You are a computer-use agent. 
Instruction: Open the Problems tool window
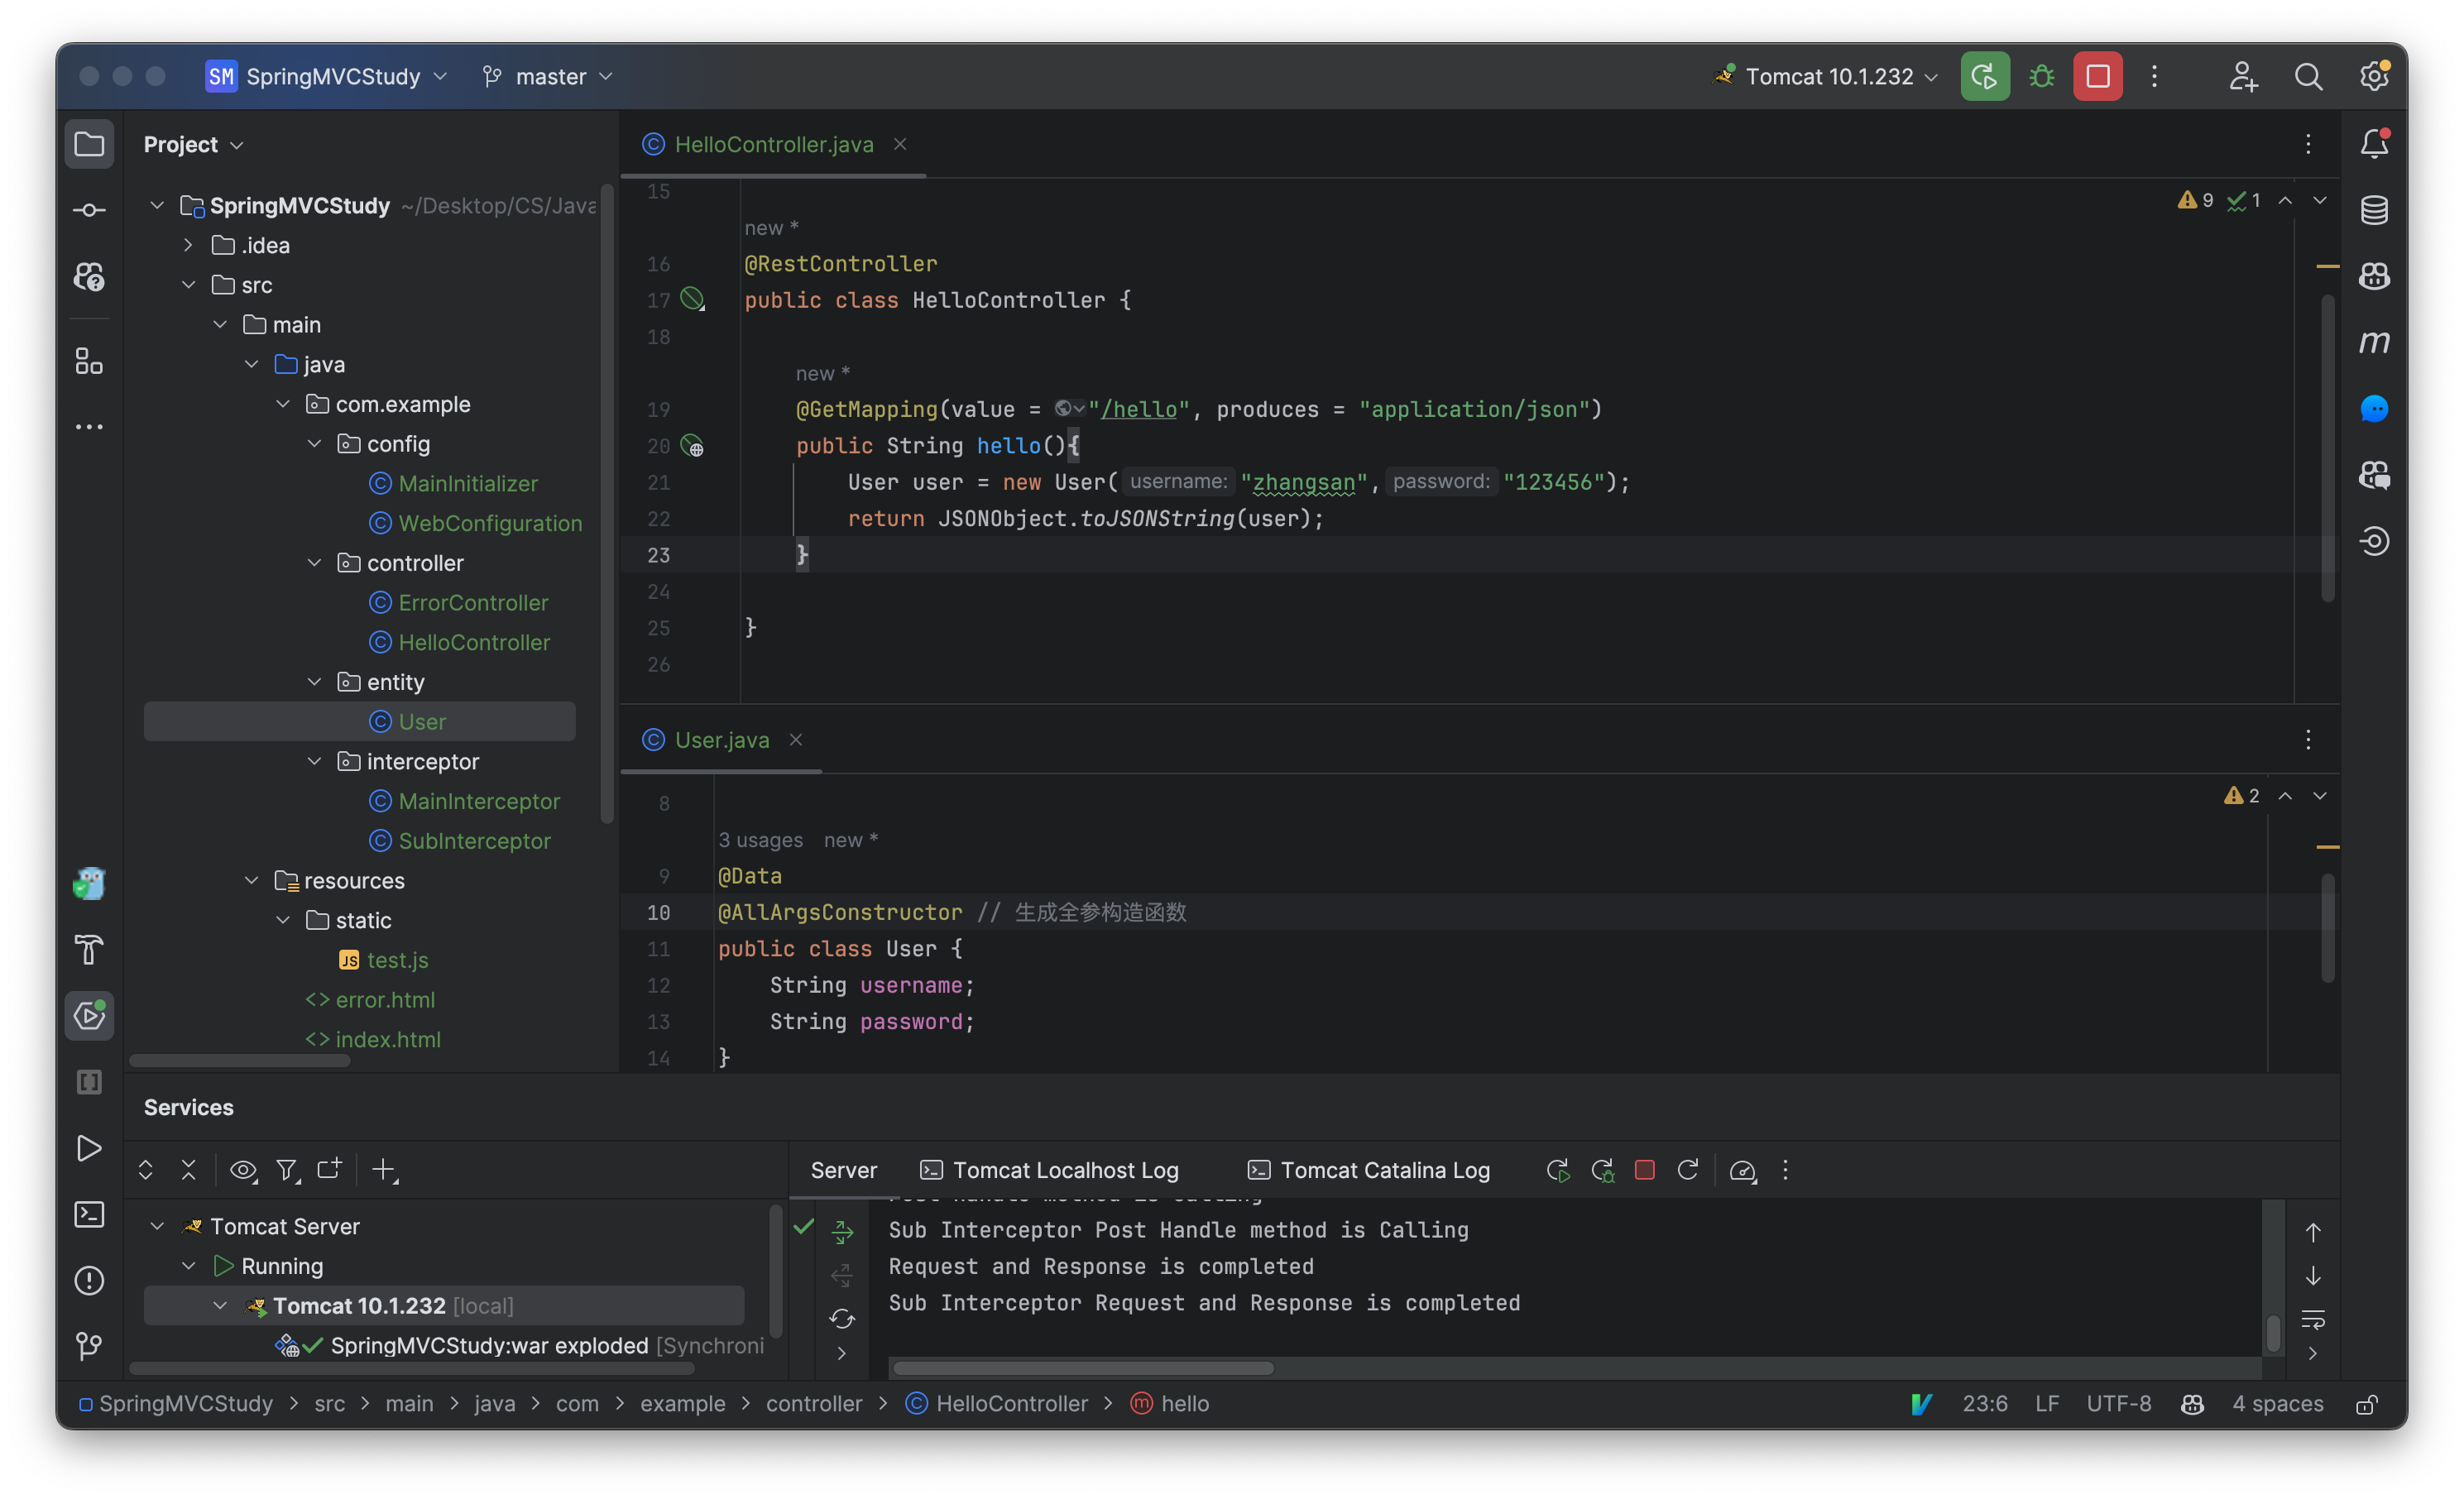click(x=89, y=1281)
